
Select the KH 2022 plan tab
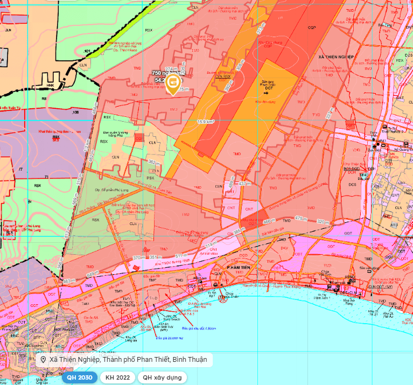[x=117, y=377]
